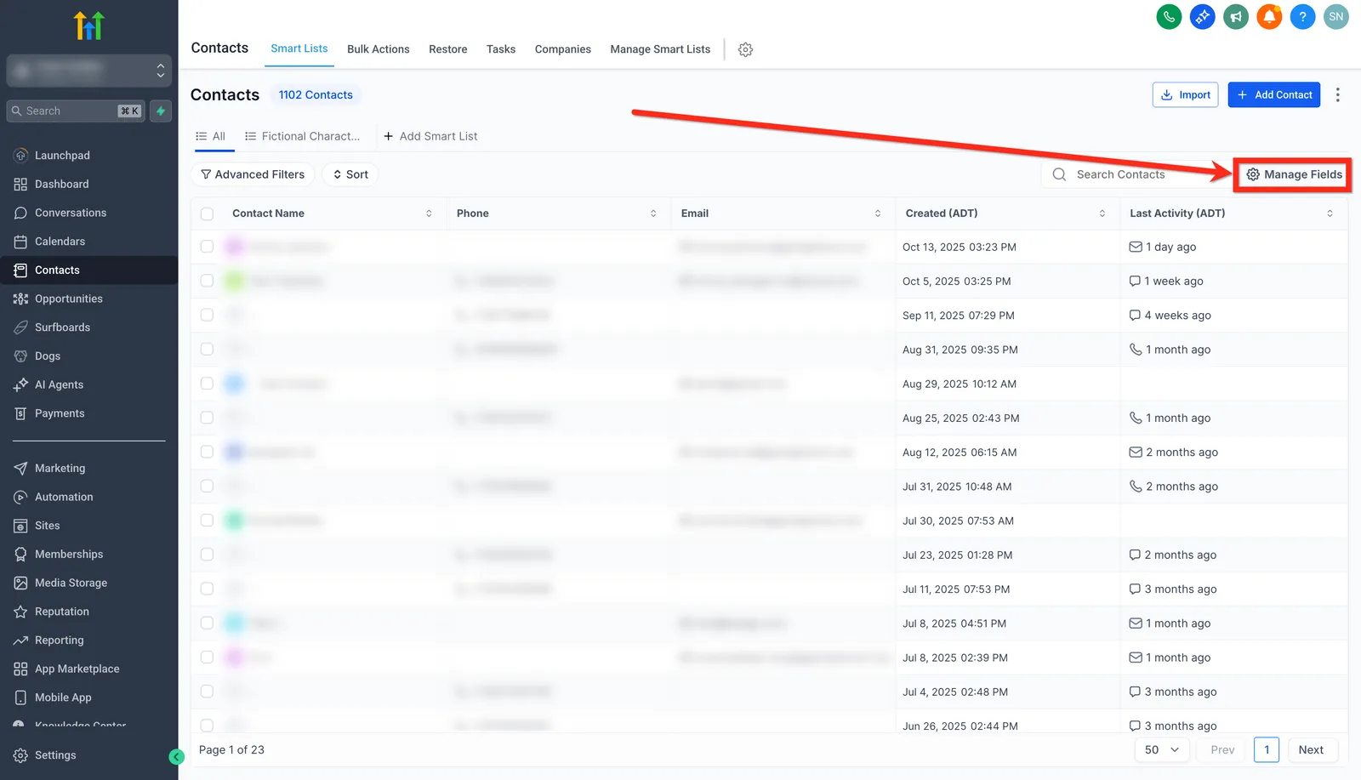Click the Import button
Screen dimensions: 1361x780
(1186, 94)
